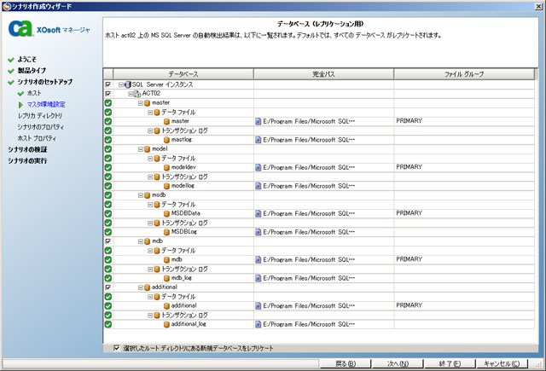This screenshot has width=546, height=371.
Task: Click the キャンセル(C) cancel button
Action: 502,363
